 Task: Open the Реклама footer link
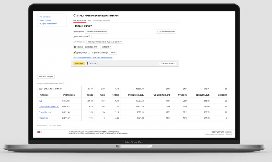(229, 134)
